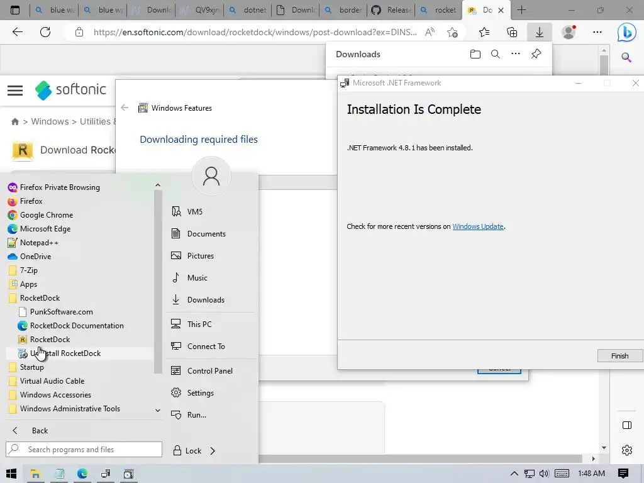Open Pictures from Start menu
This screenshot has height=483, width=644.
pos(192,256)
